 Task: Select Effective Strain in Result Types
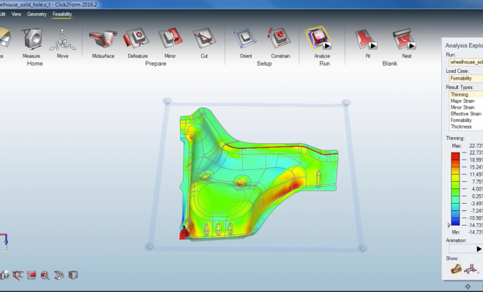465,113
